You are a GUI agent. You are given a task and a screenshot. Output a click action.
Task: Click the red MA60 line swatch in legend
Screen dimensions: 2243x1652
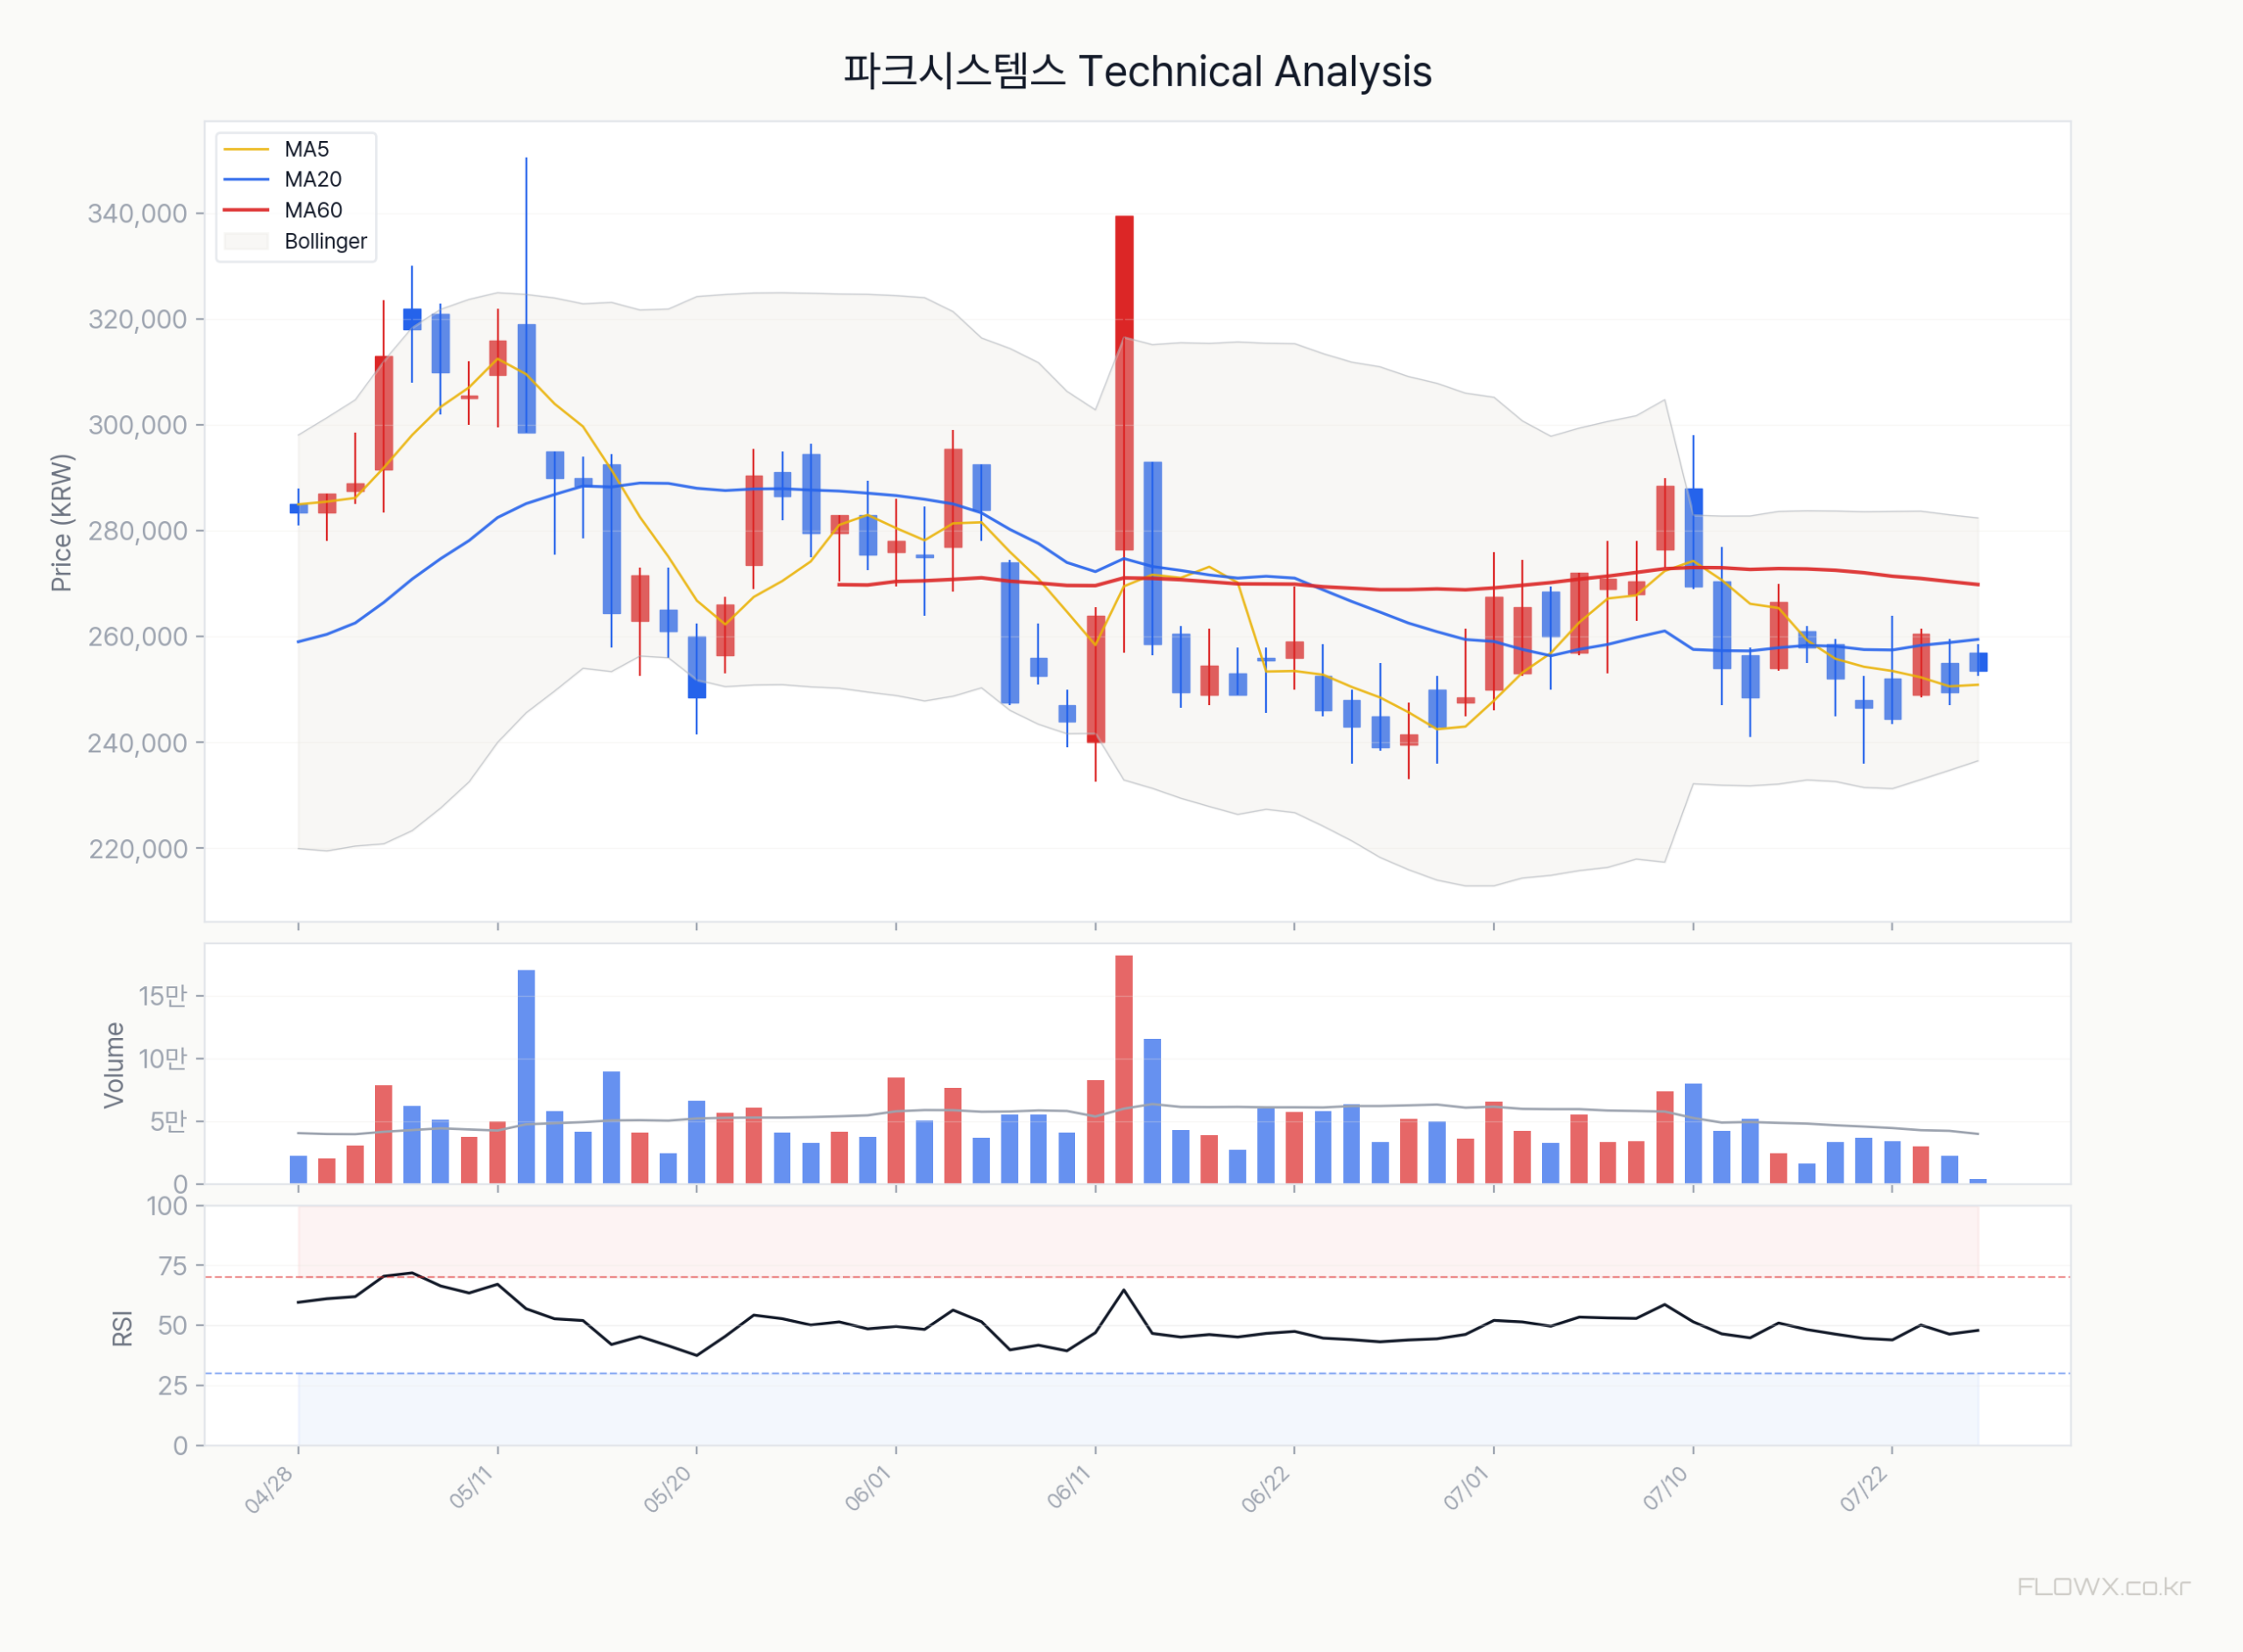[246, 211]
